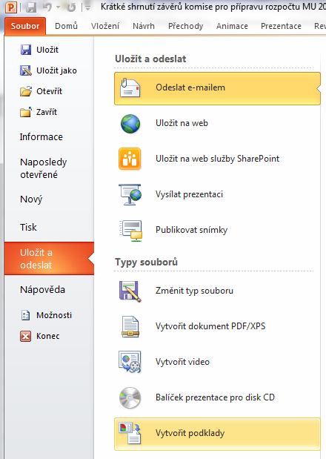Select the Odeslat e-mailem option
The image size is (326, 459).
(x=217, y=89)
